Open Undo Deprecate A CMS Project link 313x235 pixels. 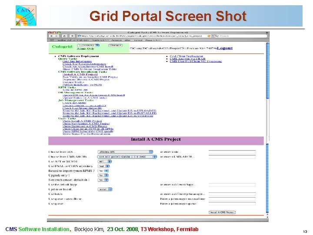click(85, 126)
